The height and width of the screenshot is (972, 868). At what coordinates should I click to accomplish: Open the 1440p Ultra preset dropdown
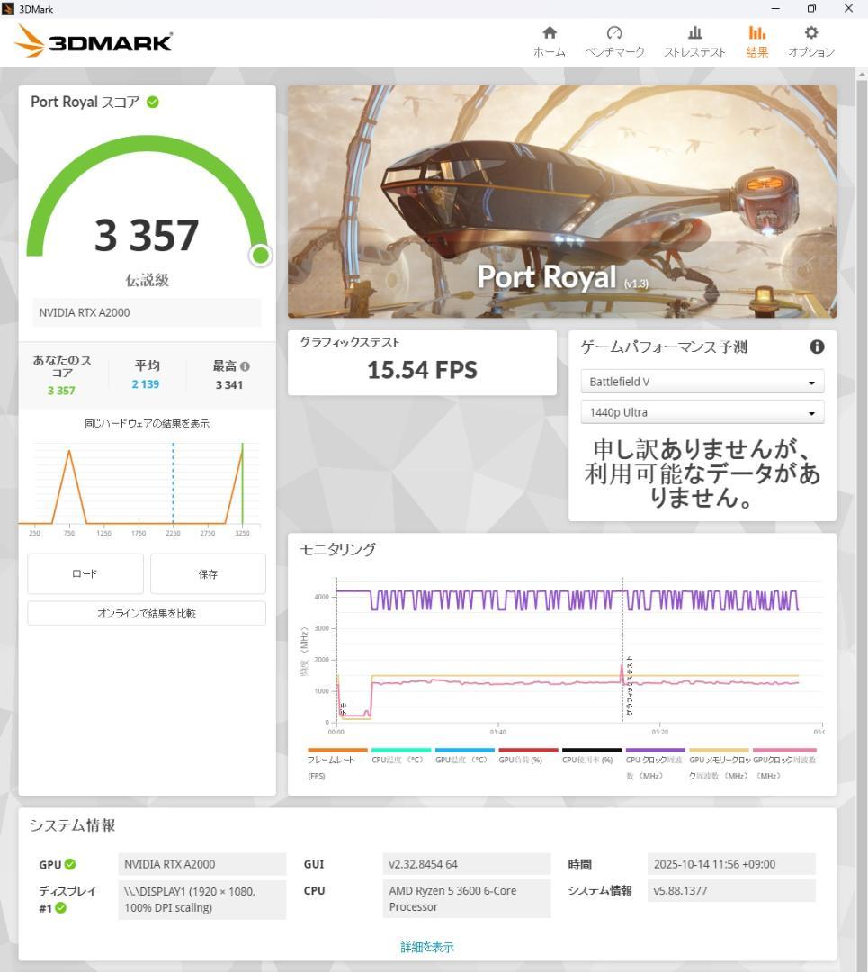[702, 411]
